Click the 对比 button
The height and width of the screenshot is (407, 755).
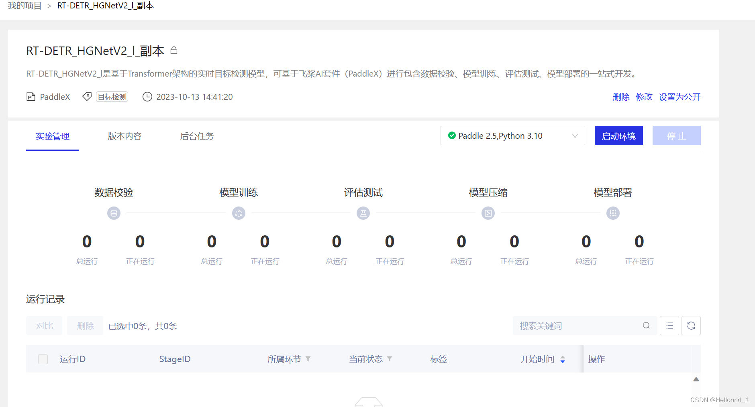(x=44, y=326)
